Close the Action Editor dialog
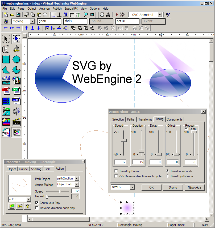 (x=203, y=111)
